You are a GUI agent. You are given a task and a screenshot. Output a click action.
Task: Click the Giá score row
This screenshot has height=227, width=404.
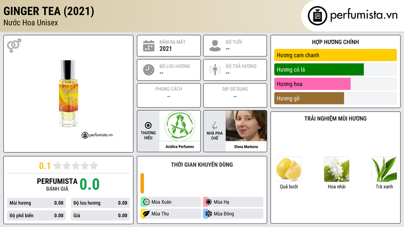pos(100,216)
